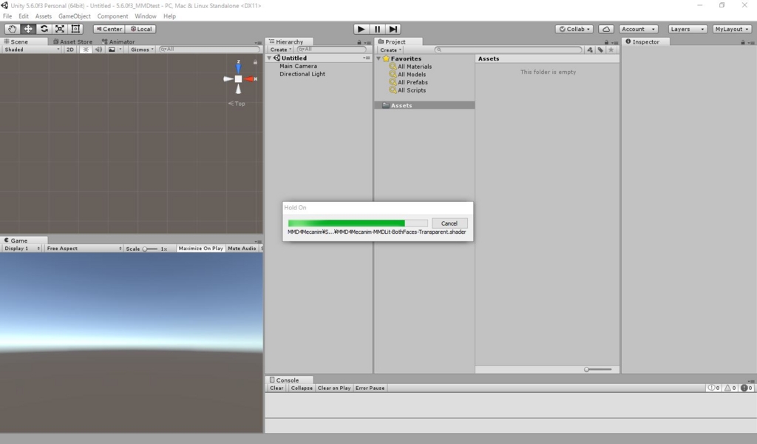757x444 pixels.
Task: Save search star icon in Project
Action: (x=611, y=50)
